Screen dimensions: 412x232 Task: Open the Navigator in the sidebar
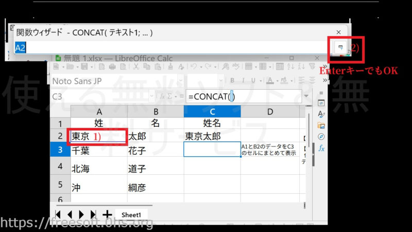tap(321, 137)
